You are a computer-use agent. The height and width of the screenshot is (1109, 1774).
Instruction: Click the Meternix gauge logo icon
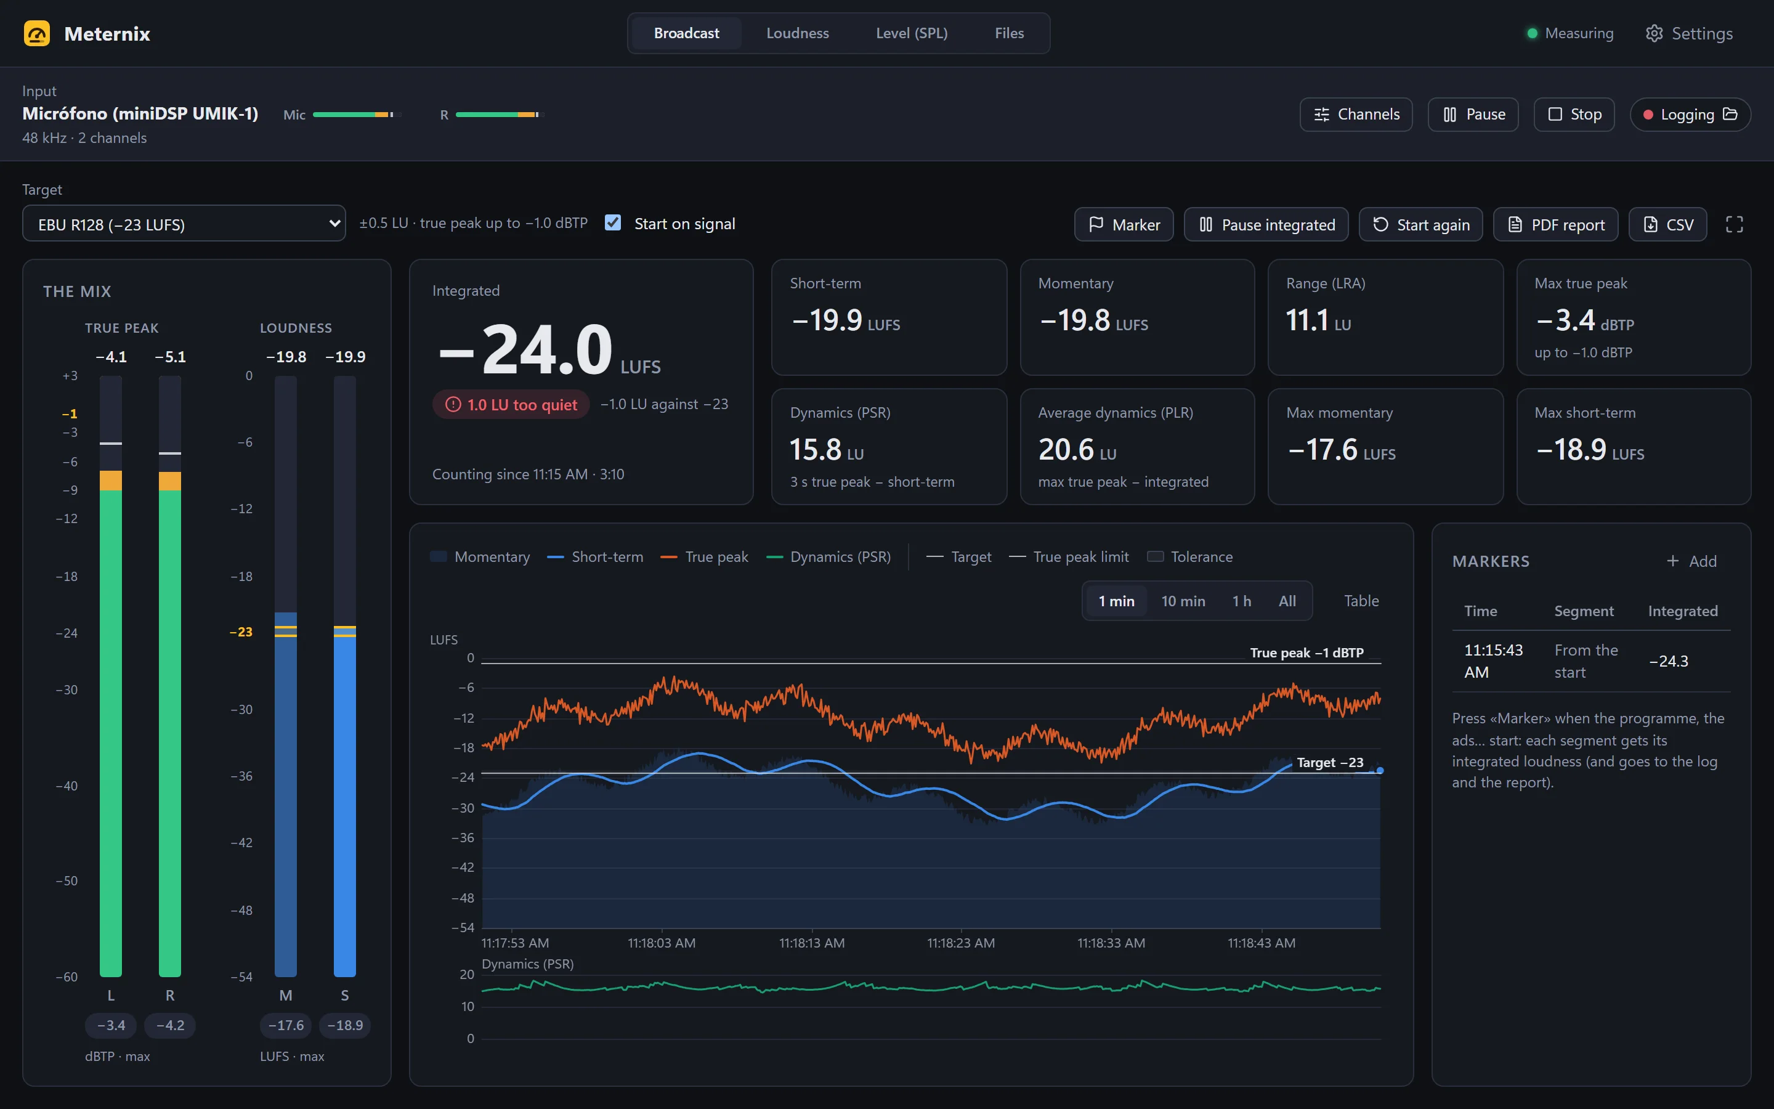[x=37, y=34]
